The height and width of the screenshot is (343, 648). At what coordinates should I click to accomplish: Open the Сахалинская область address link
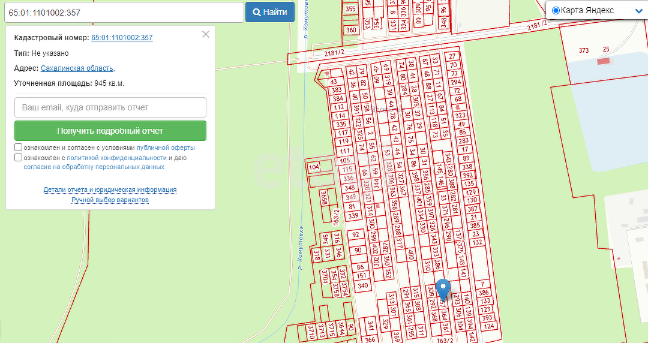pos(76,68)
